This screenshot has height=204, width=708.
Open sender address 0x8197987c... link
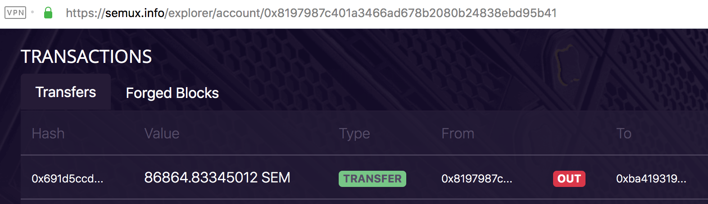point(477,179)
